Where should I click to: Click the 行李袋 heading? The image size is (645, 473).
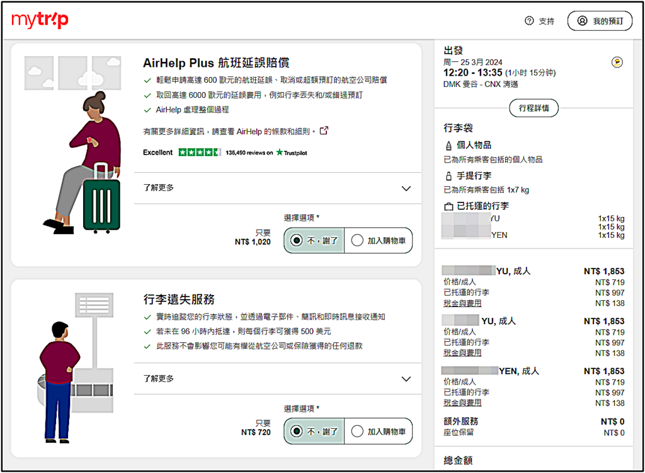[x=459, y=128]
